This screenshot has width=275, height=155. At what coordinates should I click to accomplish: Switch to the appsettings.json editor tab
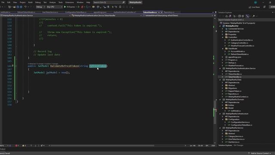click(100, 12)
